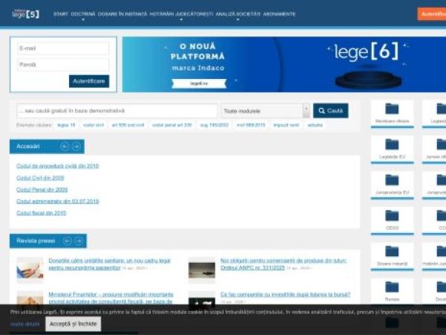Focus the E-mail field

63,48
